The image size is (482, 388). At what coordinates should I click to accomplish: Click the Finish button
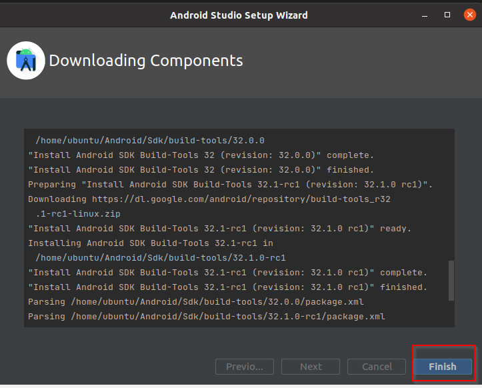click(443, 367)
